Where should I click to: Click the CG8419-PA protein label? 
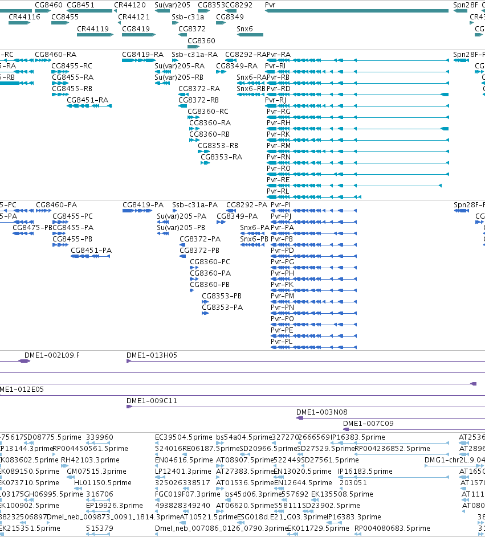143,205
